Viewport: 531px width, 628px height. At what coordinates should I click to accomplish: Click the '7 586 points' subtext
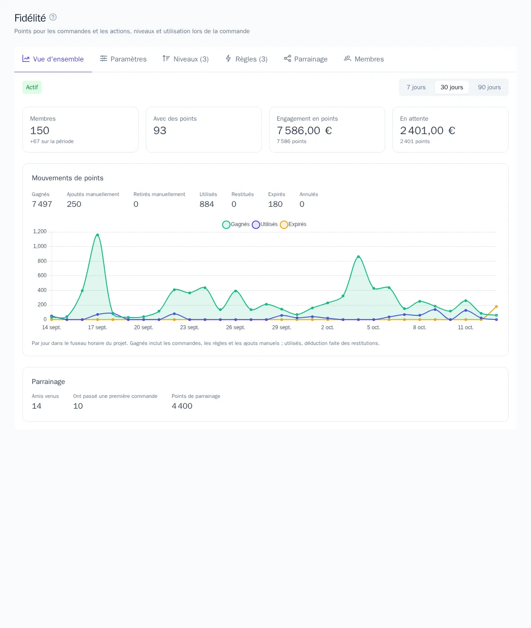(x=292, y=141)
